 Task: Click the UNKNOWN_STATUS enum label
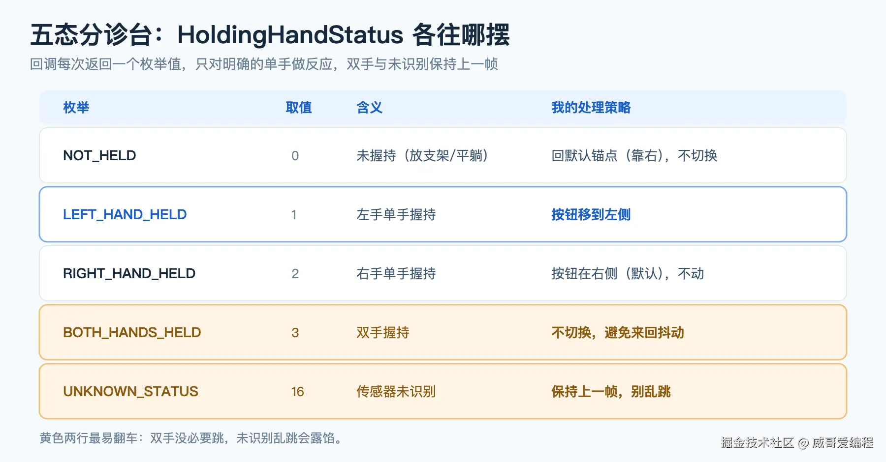[x=131, y=392]
